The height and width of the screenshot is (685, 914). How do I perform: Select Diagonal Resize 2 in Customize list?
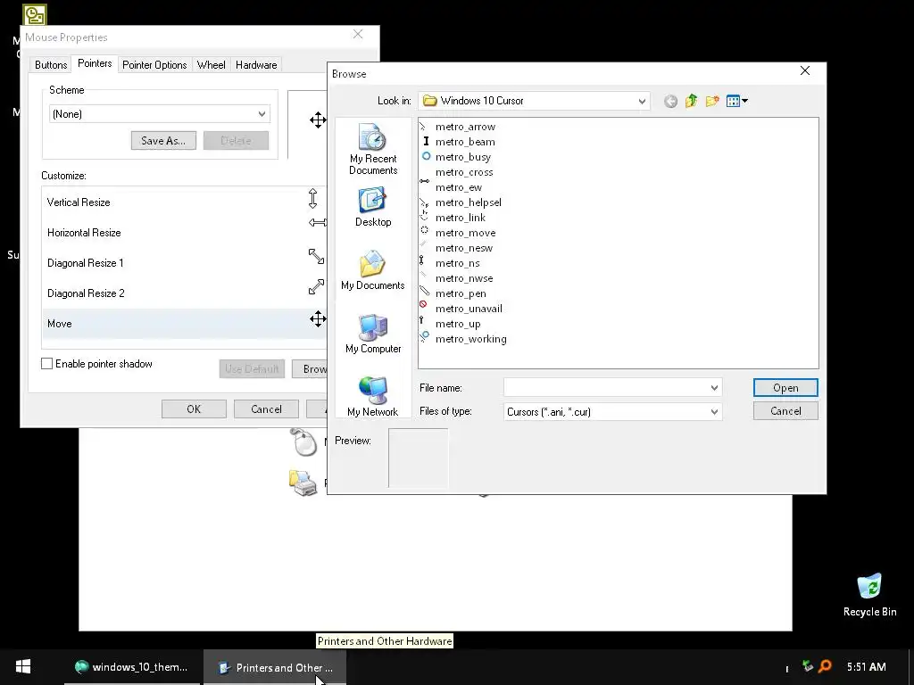184,293
